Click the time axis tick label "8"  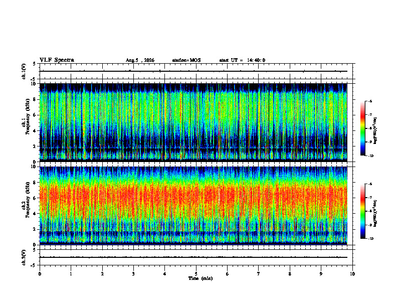pos(290,274)
